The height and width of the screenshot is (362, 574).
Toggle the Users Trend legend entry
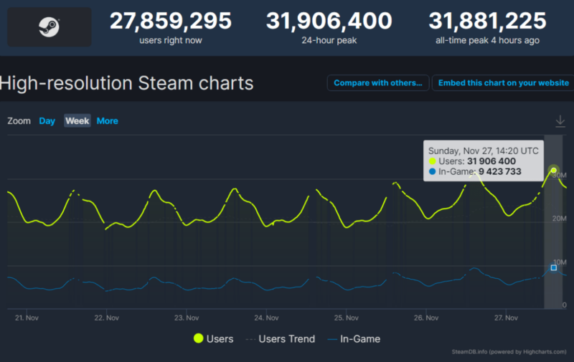tap(281, 339)
